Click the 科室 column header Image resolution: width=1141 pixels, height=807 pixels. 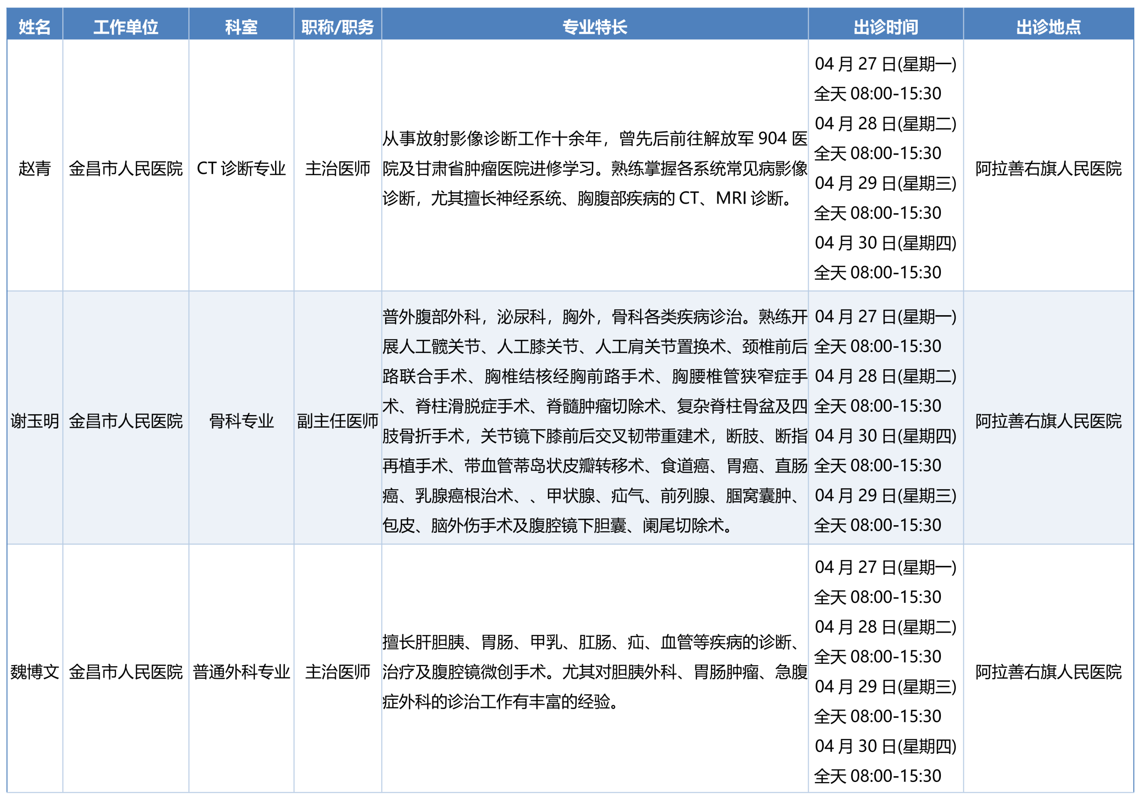pos(241,26)
